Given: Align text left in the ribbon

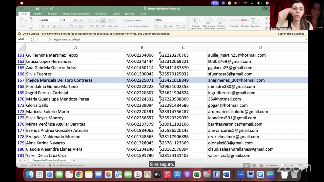Looking at the screenshot, I should click(91, 26).
